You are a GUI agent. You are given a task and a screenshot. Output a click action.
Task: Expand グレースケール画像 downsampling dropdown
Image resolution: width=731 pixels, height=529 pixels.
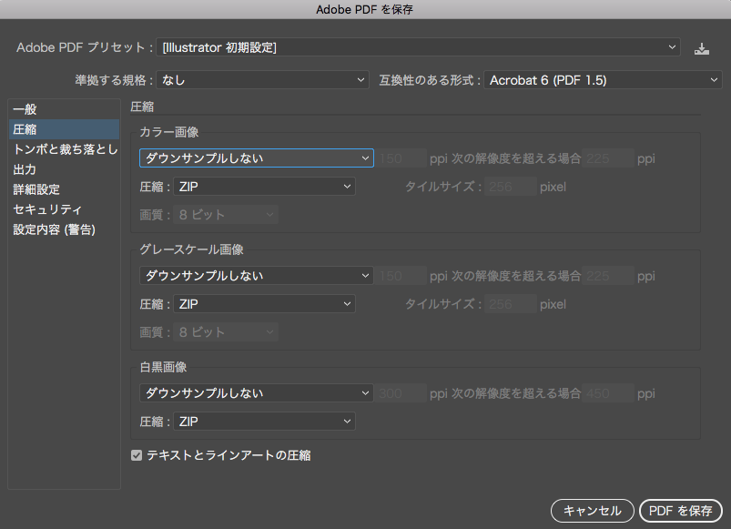point(256,276)
